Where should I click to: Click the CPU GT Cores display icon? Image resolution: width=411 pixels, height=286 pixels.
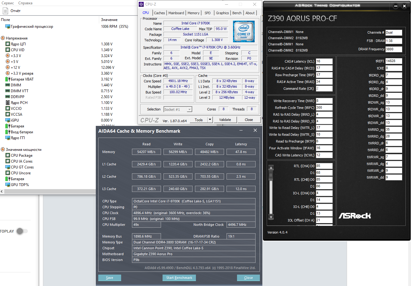coord(8,167)
